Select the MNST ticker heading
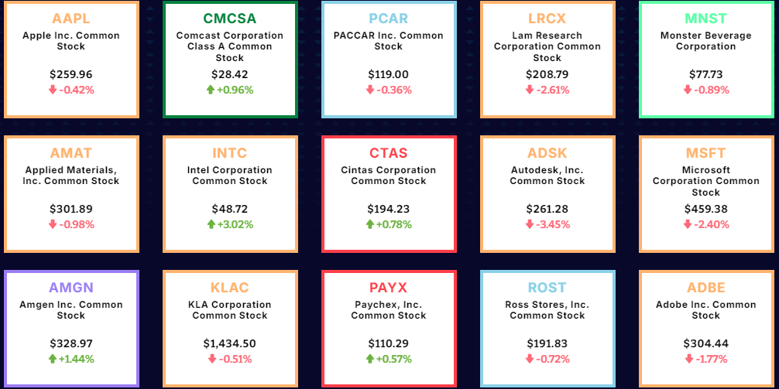This screenshot has width=779, height=389. (x=705, y=19)
